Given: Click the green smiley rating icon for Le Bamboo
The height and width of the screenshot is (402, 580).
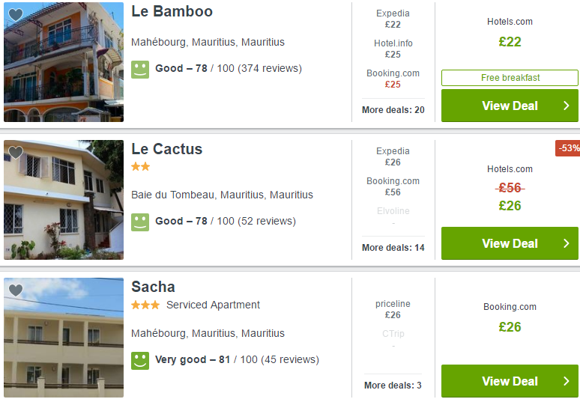Looking at the screenshot, I should pyautogui.click(x=140, y=70).
